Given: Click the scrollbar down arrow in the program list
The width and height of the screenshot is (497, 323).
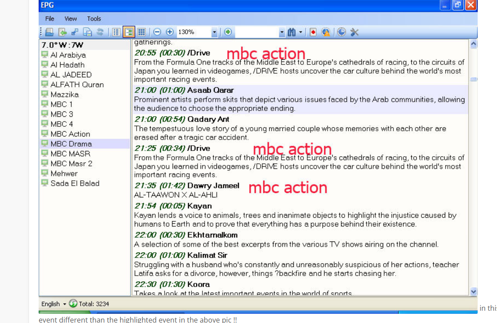Looking at the screenshot, I should click(473, 291).
